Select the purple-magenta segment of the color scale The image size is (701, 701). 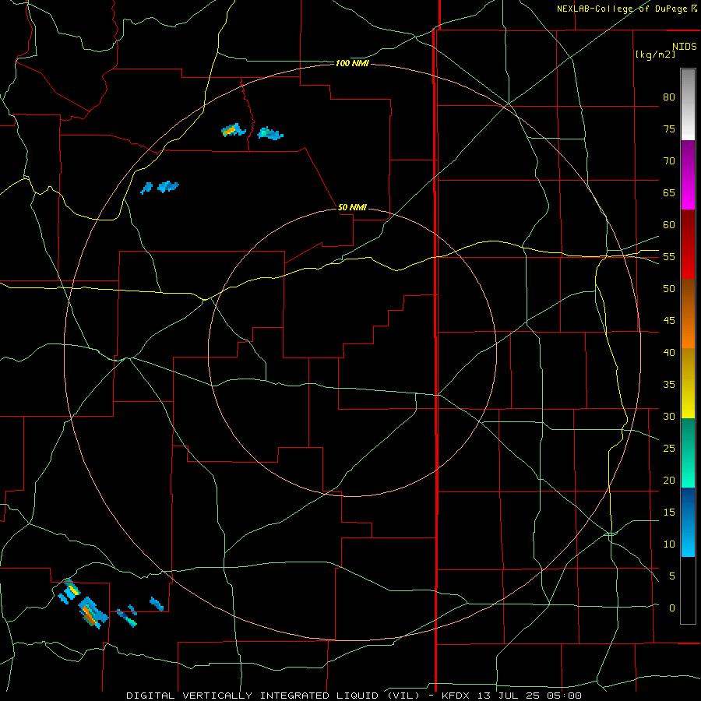(x=688, y=174)
